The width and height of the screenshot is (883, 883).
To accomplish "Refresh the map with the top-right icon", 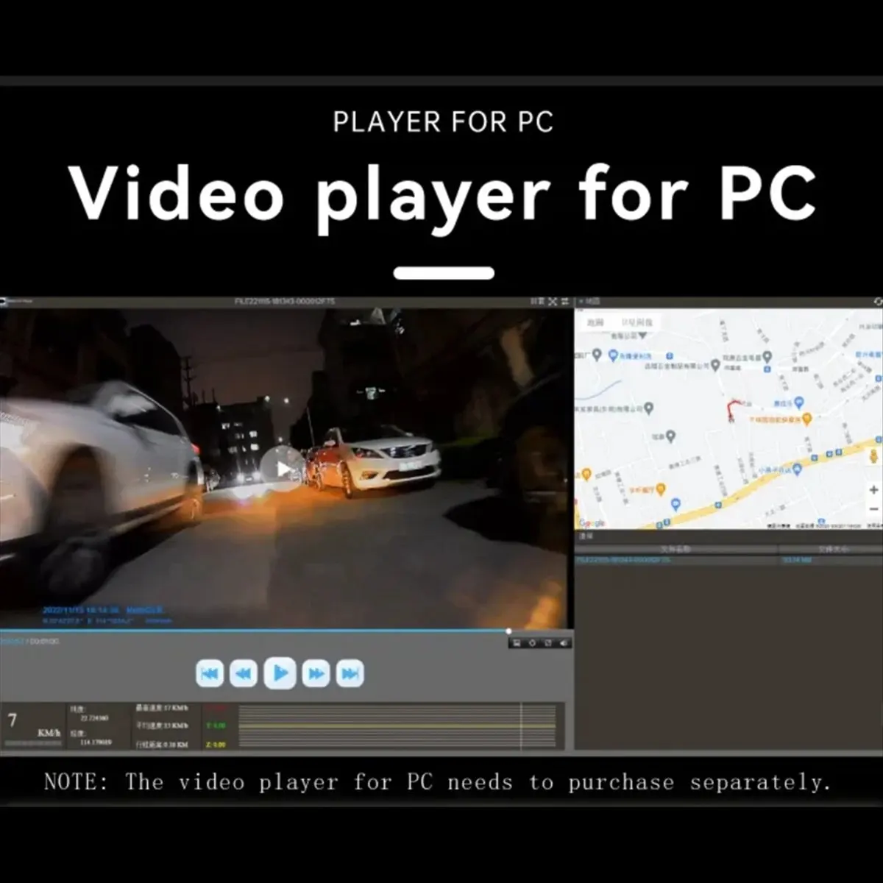I will click(x=878, y=302).
